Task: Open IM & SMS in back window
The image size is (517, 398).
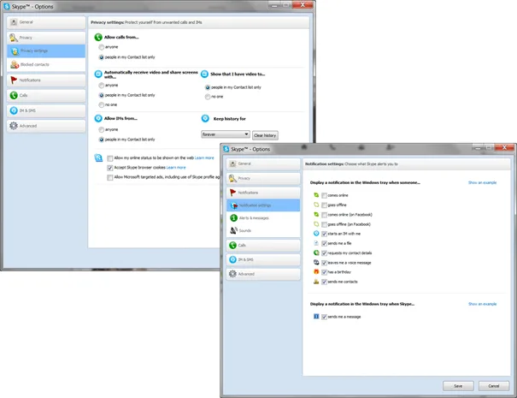Action: [46, 110]
